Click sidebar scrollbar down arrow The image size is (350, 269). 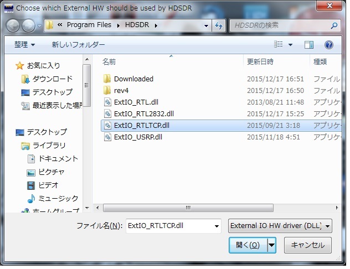[87, 208]
